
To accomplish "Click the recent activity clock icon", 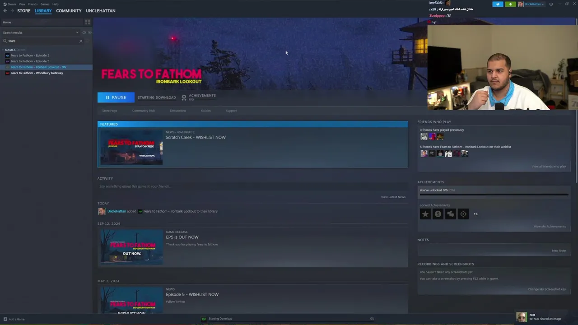I will click(84, 32).
